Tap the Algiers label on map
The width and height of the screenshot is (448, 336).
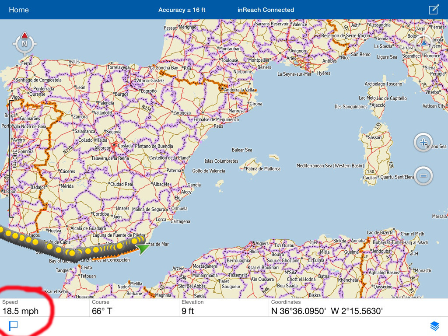[262, 243]
